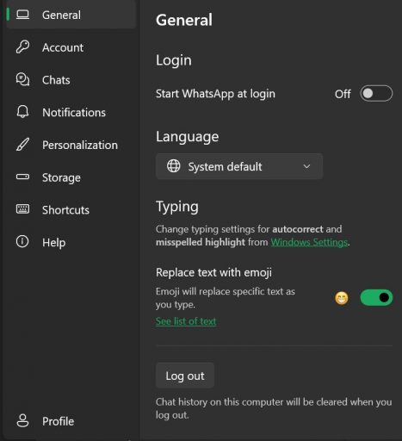Screen dimensions: 402x441
Task: Click the Typing section heading
Action: (177, 207)
